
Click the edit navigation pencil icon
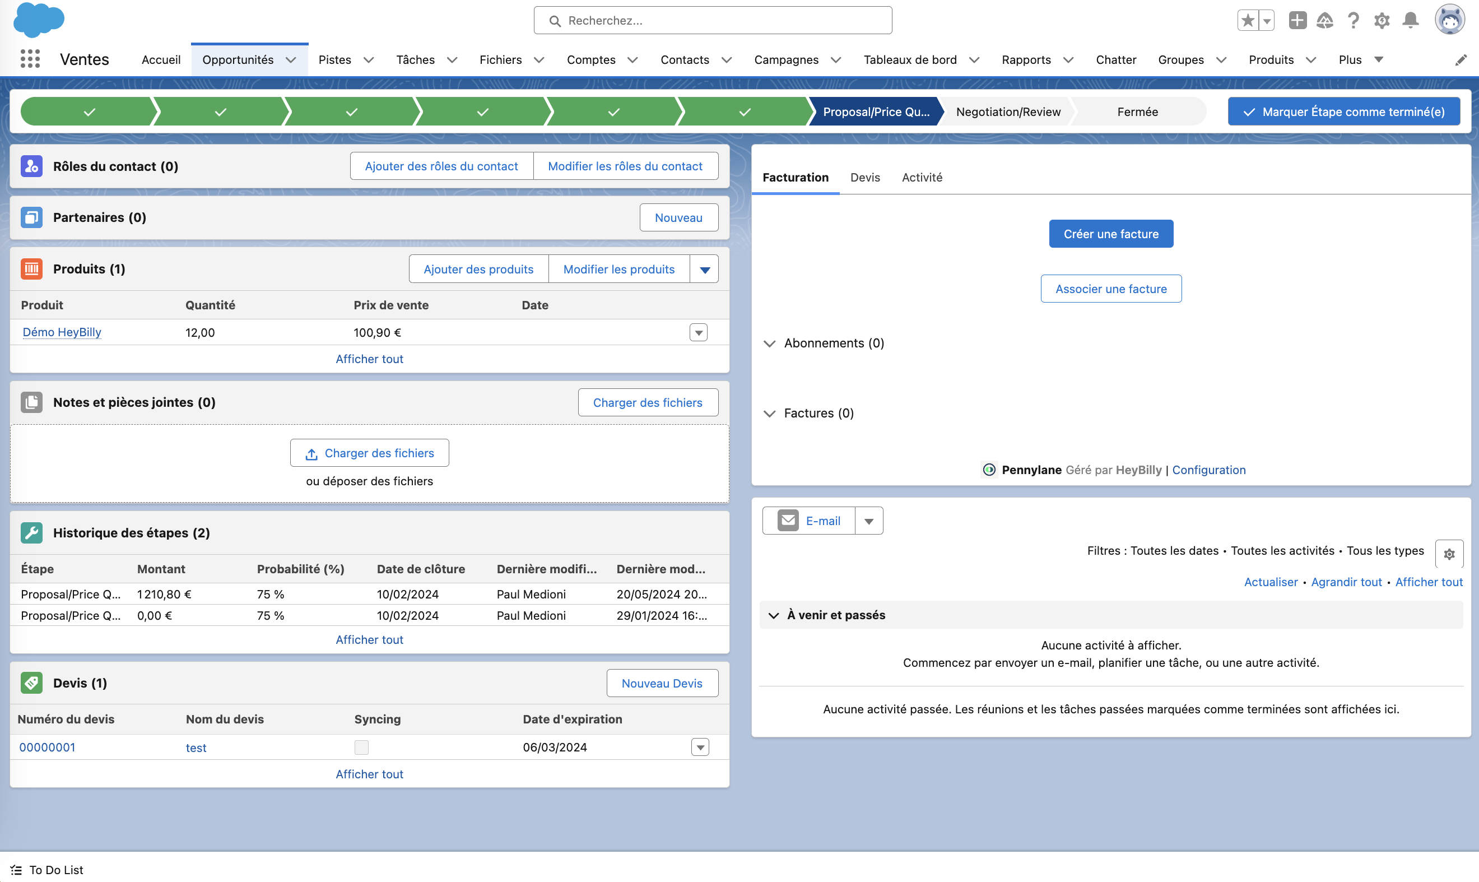1461,60
